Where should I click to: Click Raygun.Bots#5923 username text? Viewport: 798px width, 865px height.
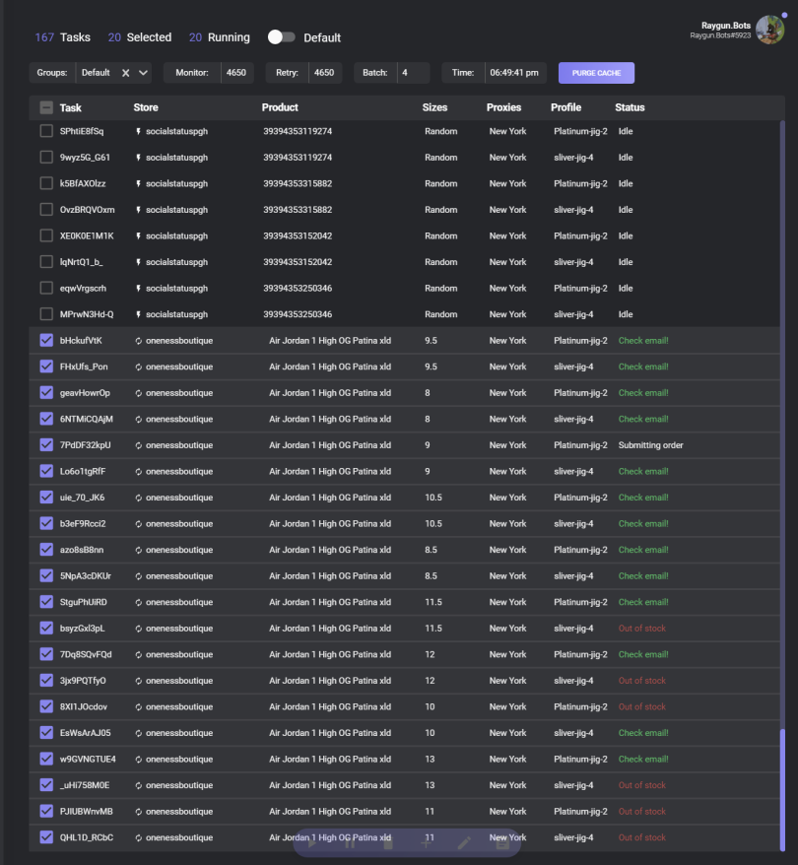[720, 35]
